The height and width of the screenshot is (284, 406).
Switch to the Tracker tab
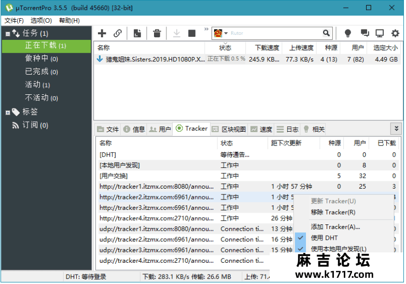pyautogui.click(x=191, y=129)
